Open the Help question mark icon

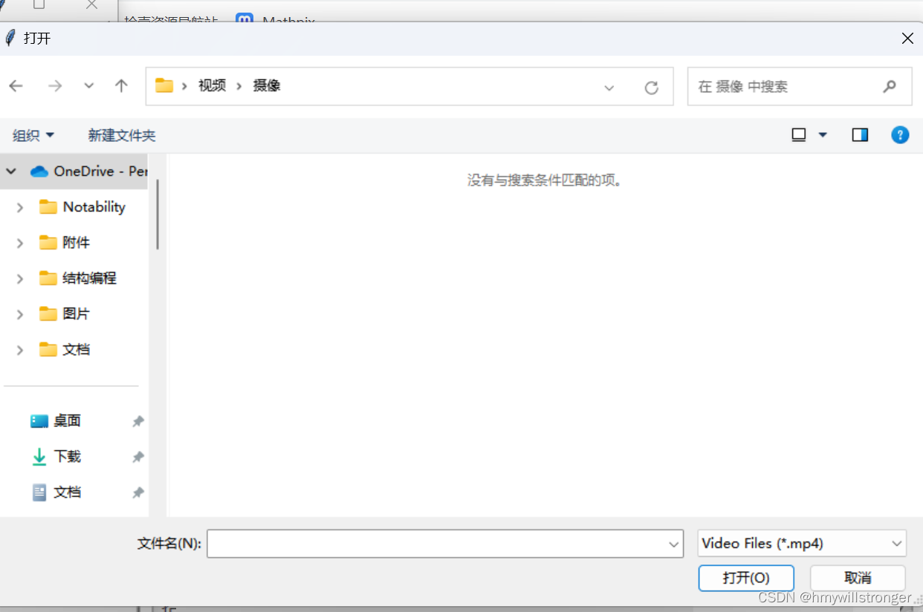[900, 134]
